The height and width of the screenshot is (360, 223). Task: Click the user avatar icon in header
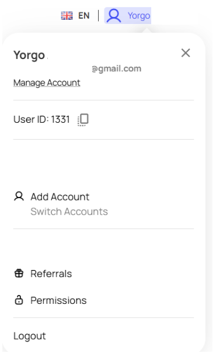click(114, 16)
